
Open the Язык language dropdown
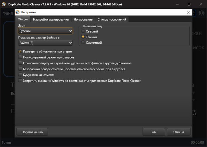tap(45, 31)
